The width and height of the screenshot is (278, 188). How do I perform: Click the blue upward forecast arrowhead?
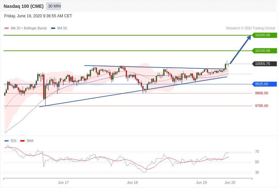(x=249, y=38)
